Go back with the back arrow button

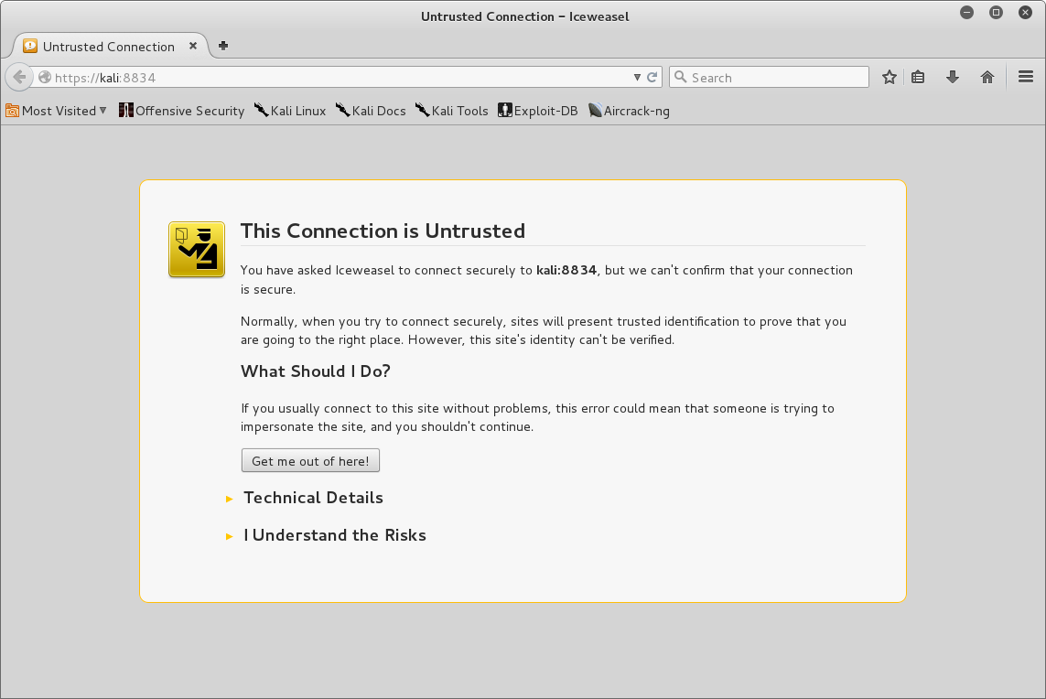(19, 78)
